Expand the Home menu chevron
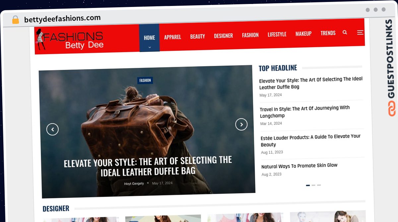 pyautogui.click(x=150, y=47)
